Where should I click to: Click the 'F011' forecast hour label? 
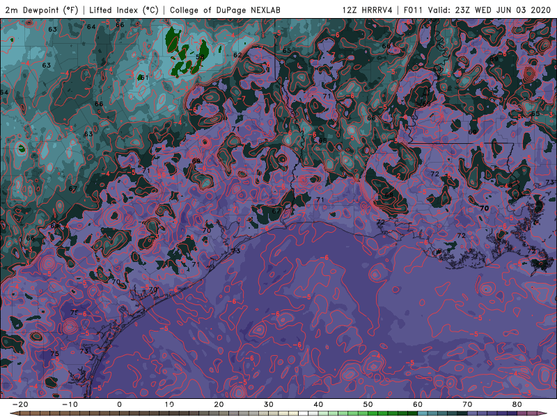[x=413, y=10]
